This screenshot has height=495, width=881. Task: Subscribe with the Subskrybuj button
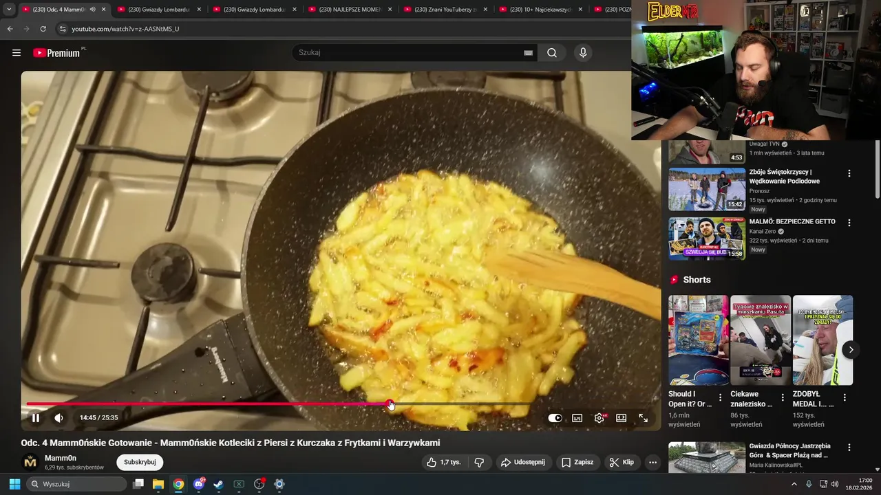[x=140, y=462]
